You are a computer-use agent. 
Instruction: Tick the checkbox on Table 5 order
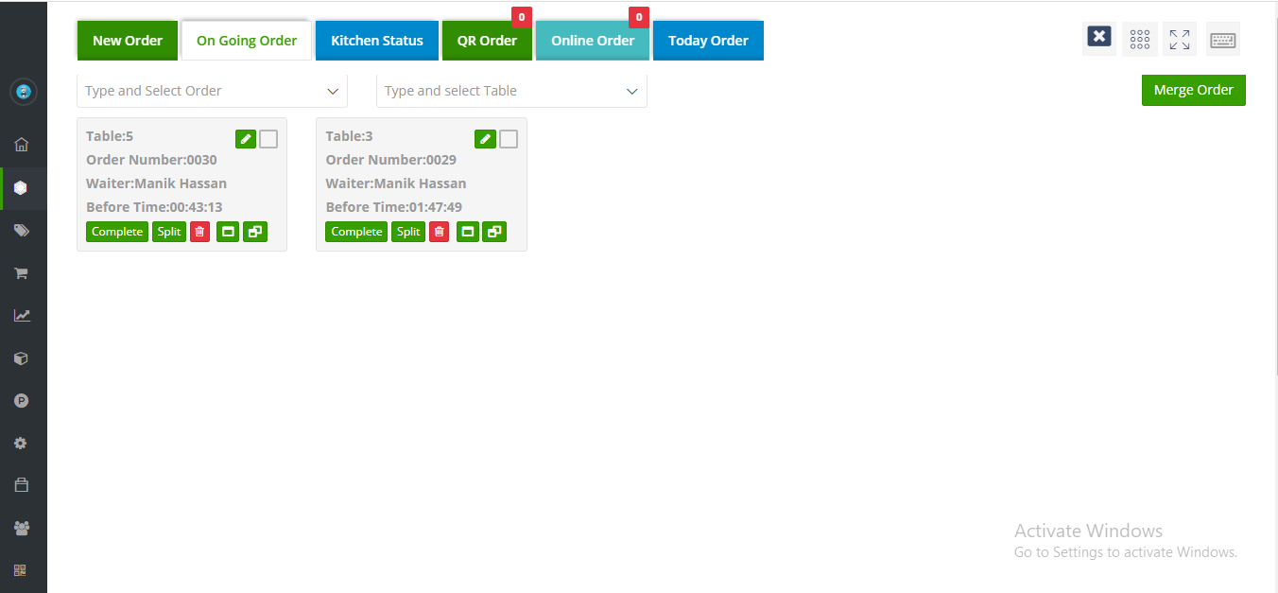(268, 139)
